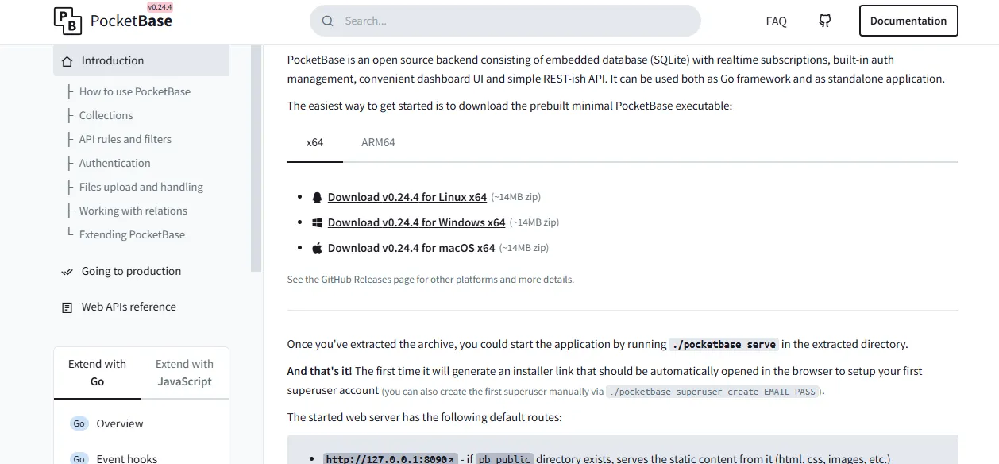The height and width of the screenshot is (464, 999).
Task: Open the GitHub Releases page link
Action: [368, 280]
